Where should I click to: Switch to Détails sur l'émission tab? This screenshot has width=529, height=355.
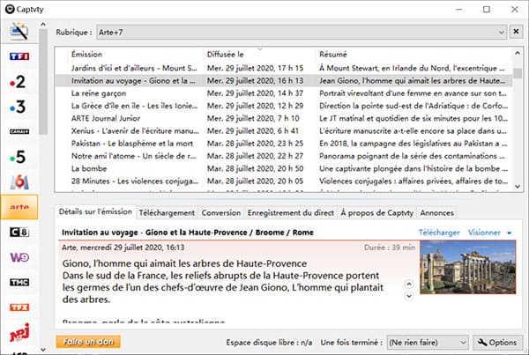coord(95,211)
